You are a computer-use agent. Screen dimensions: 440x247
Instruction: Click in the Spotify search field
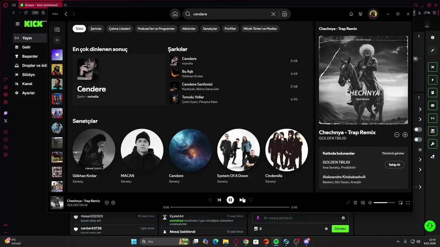click(231, 14)
